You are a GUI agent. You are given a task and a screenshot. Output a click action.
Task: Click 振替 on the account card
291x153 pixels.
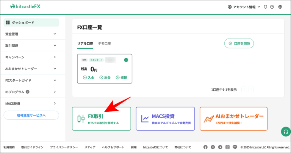pos(121,78)
